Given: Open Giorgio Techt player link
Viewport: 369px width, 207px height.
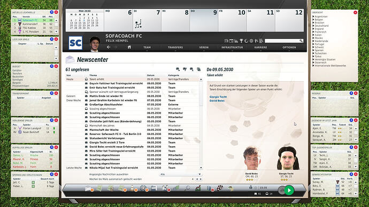Looking at the screenshot, I should [218, 97].
